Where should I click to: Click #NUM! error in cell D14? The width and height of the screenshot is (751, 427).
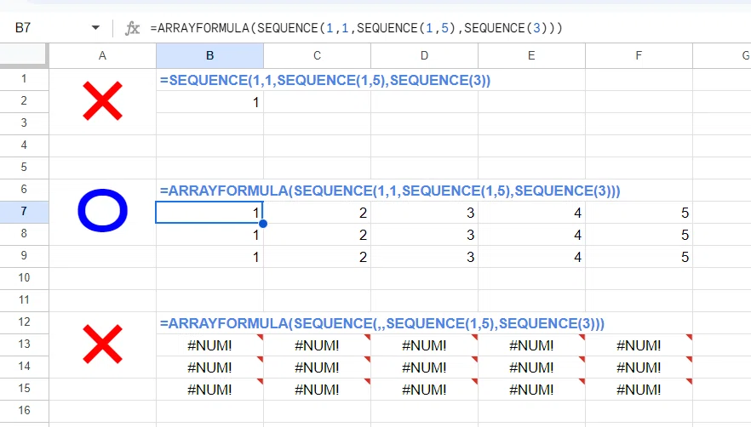(424, 367)
